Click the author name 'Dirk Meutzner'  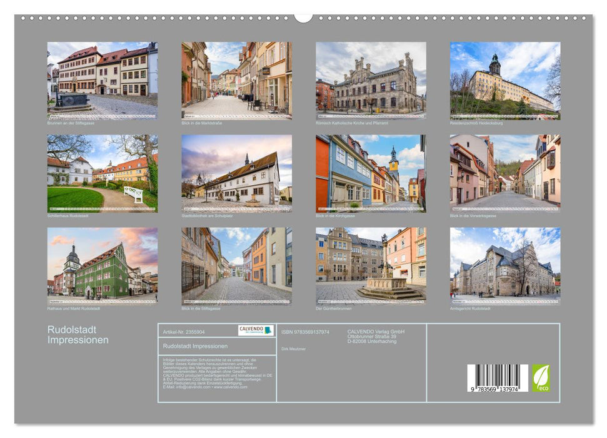293,349
